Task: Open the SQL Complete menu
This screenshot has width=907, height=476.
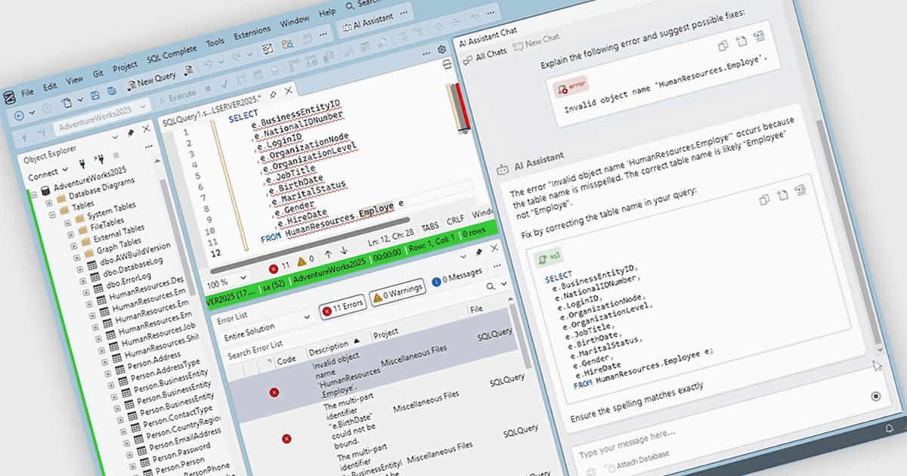Action: click(x=172, y=53)
